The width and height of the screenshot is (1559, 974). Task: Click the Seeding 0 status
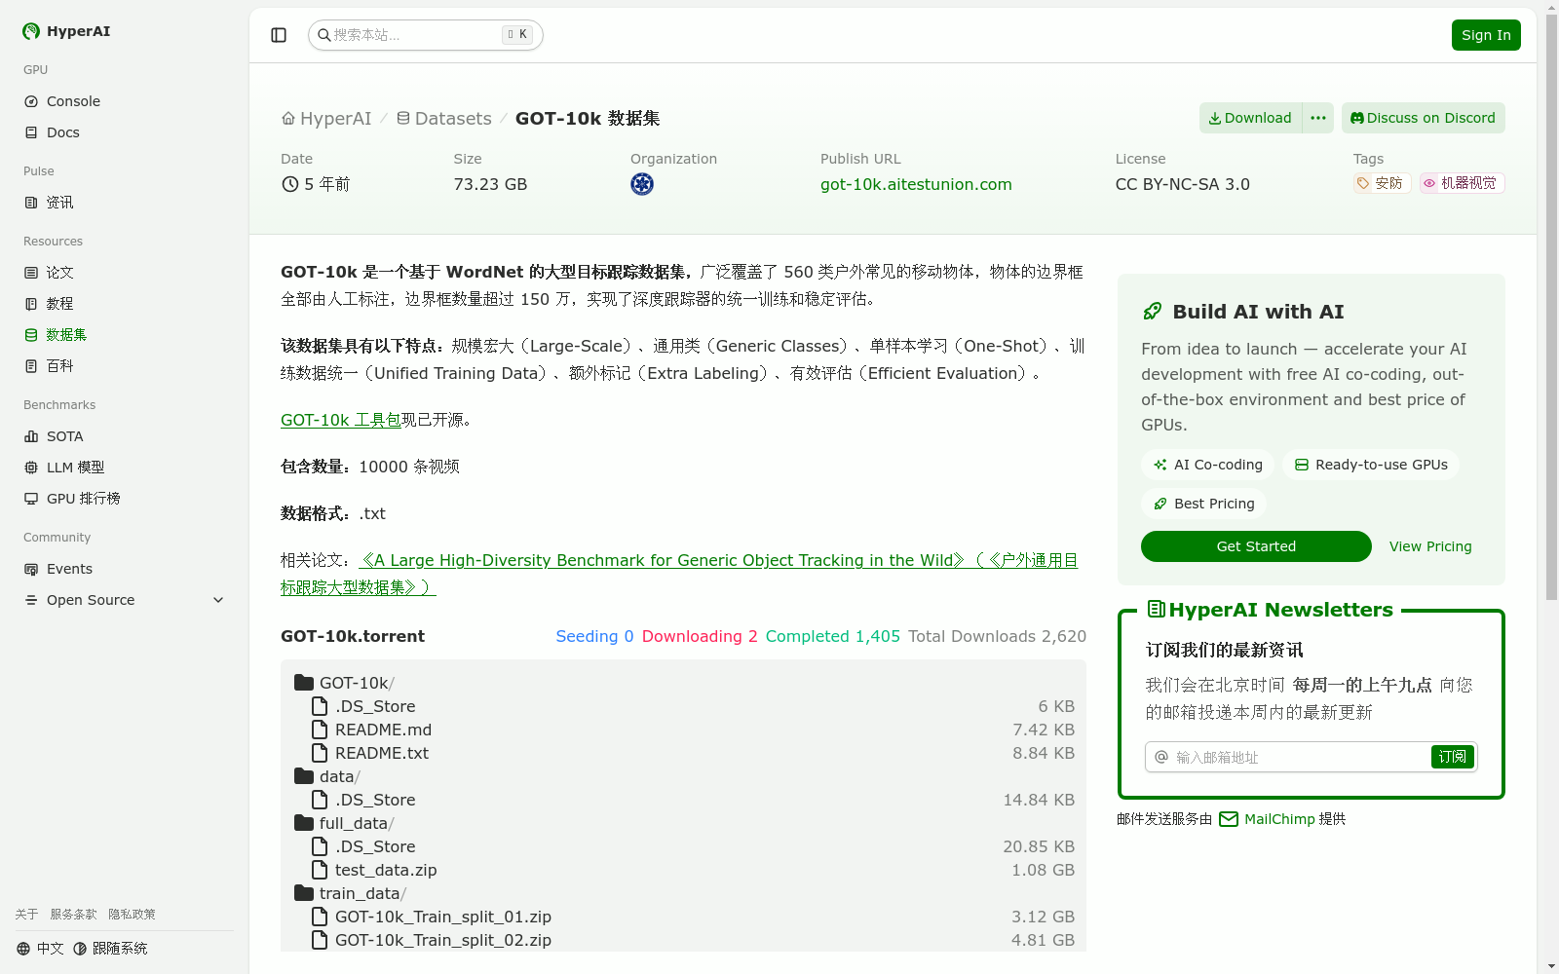tap(594, 636)
